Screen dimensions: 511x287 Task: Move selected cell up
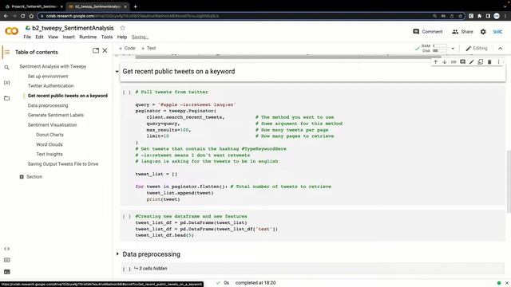click(x=436, y=62)
